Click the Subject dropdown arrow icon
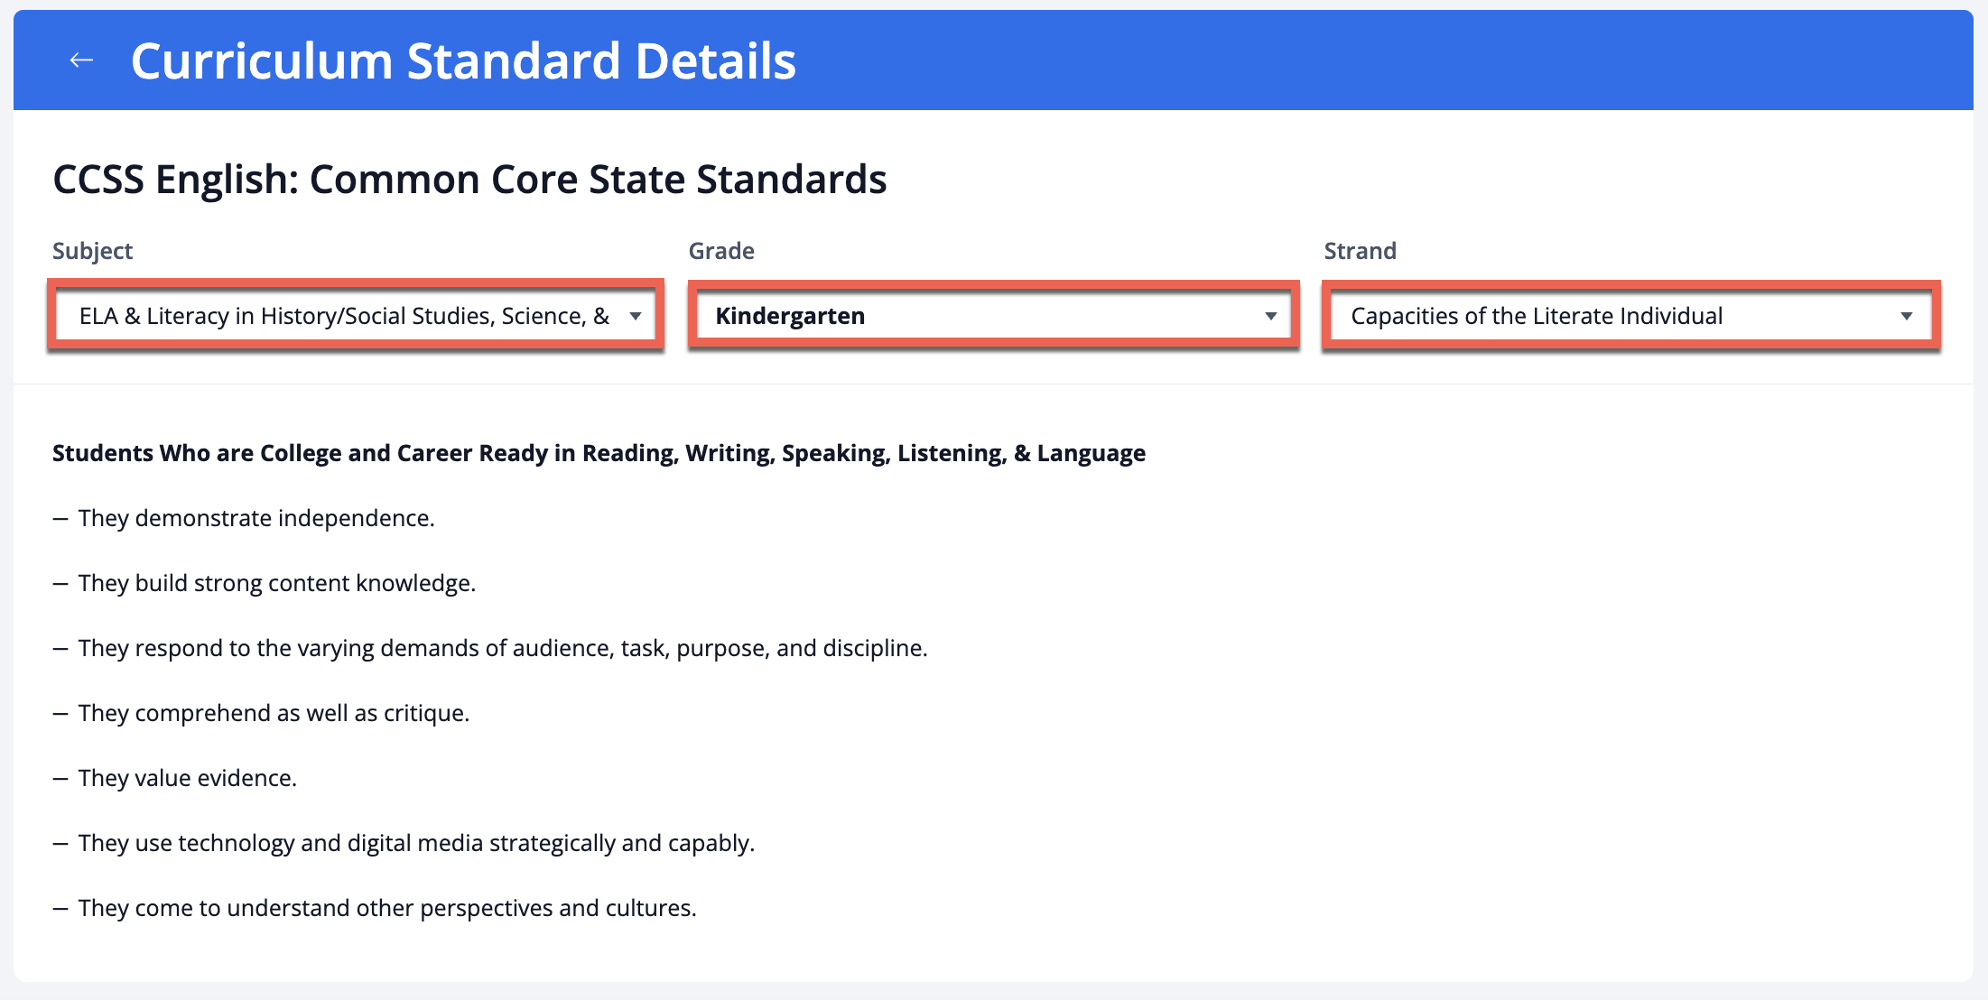The width and height of the screenshot is (1988, 1000). coord(636,316)
